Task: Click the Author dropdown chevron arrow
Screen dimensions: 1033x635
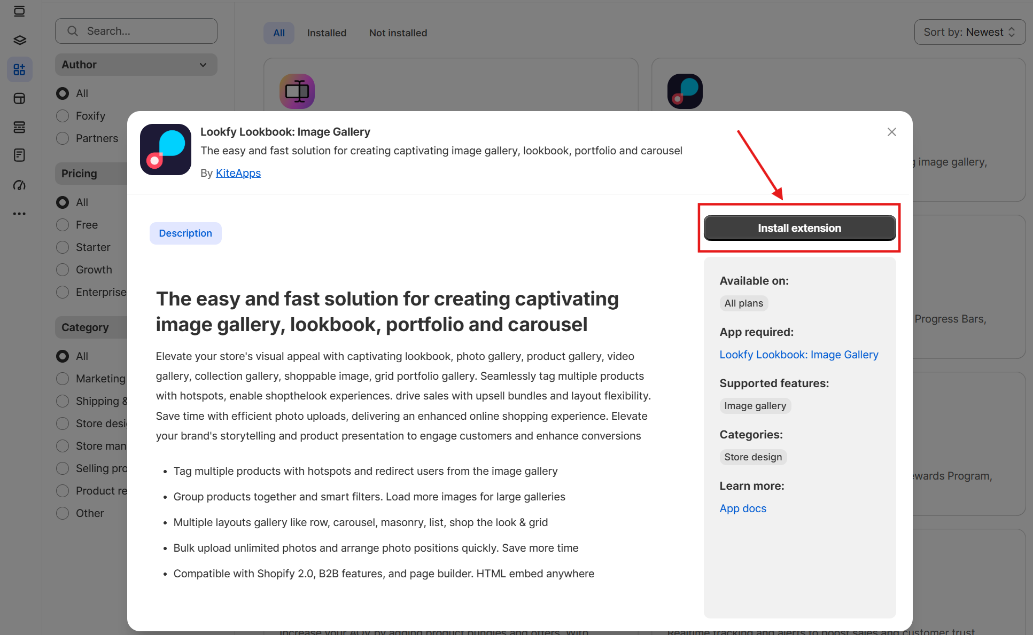Action: click(203, 65)
